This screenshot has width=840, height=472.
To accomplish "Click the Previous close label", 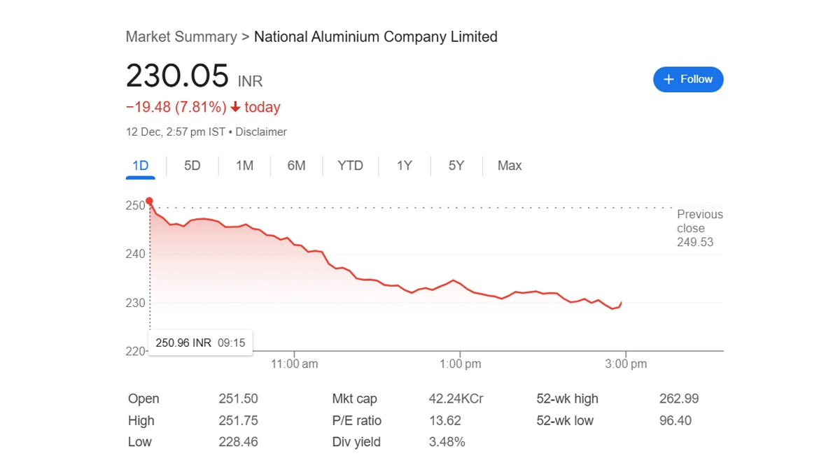I will coord(699,222).
